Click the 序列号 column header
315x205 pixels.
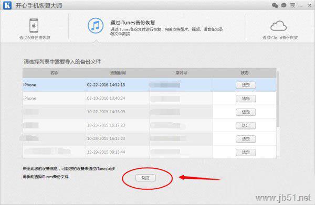[x=181, y=73]
